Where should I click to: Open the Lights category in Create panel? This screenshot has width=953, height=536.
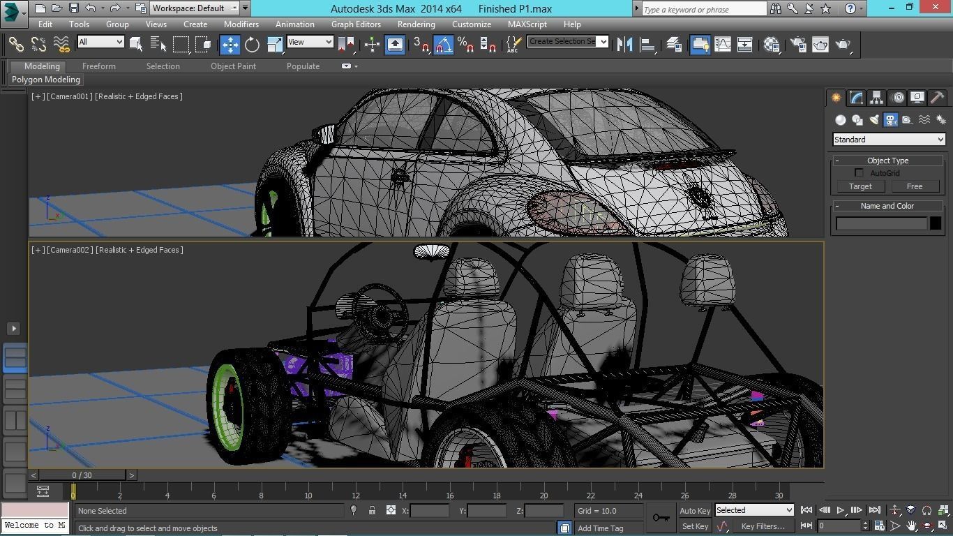point(873,119)
